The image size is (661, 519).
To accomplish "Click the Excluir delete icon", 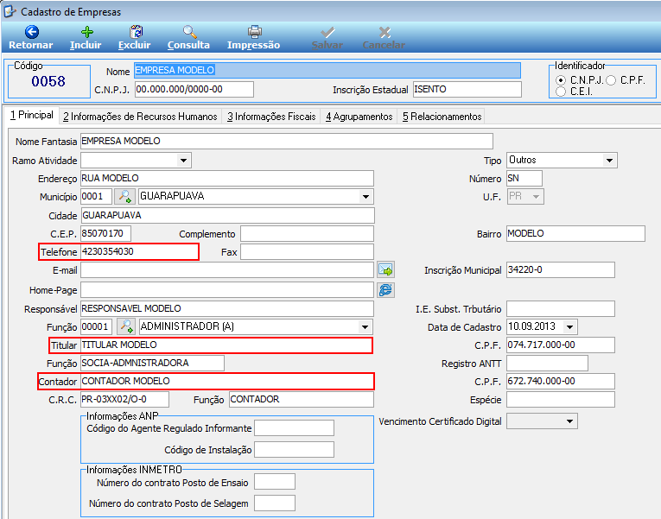I will [136, 32].
